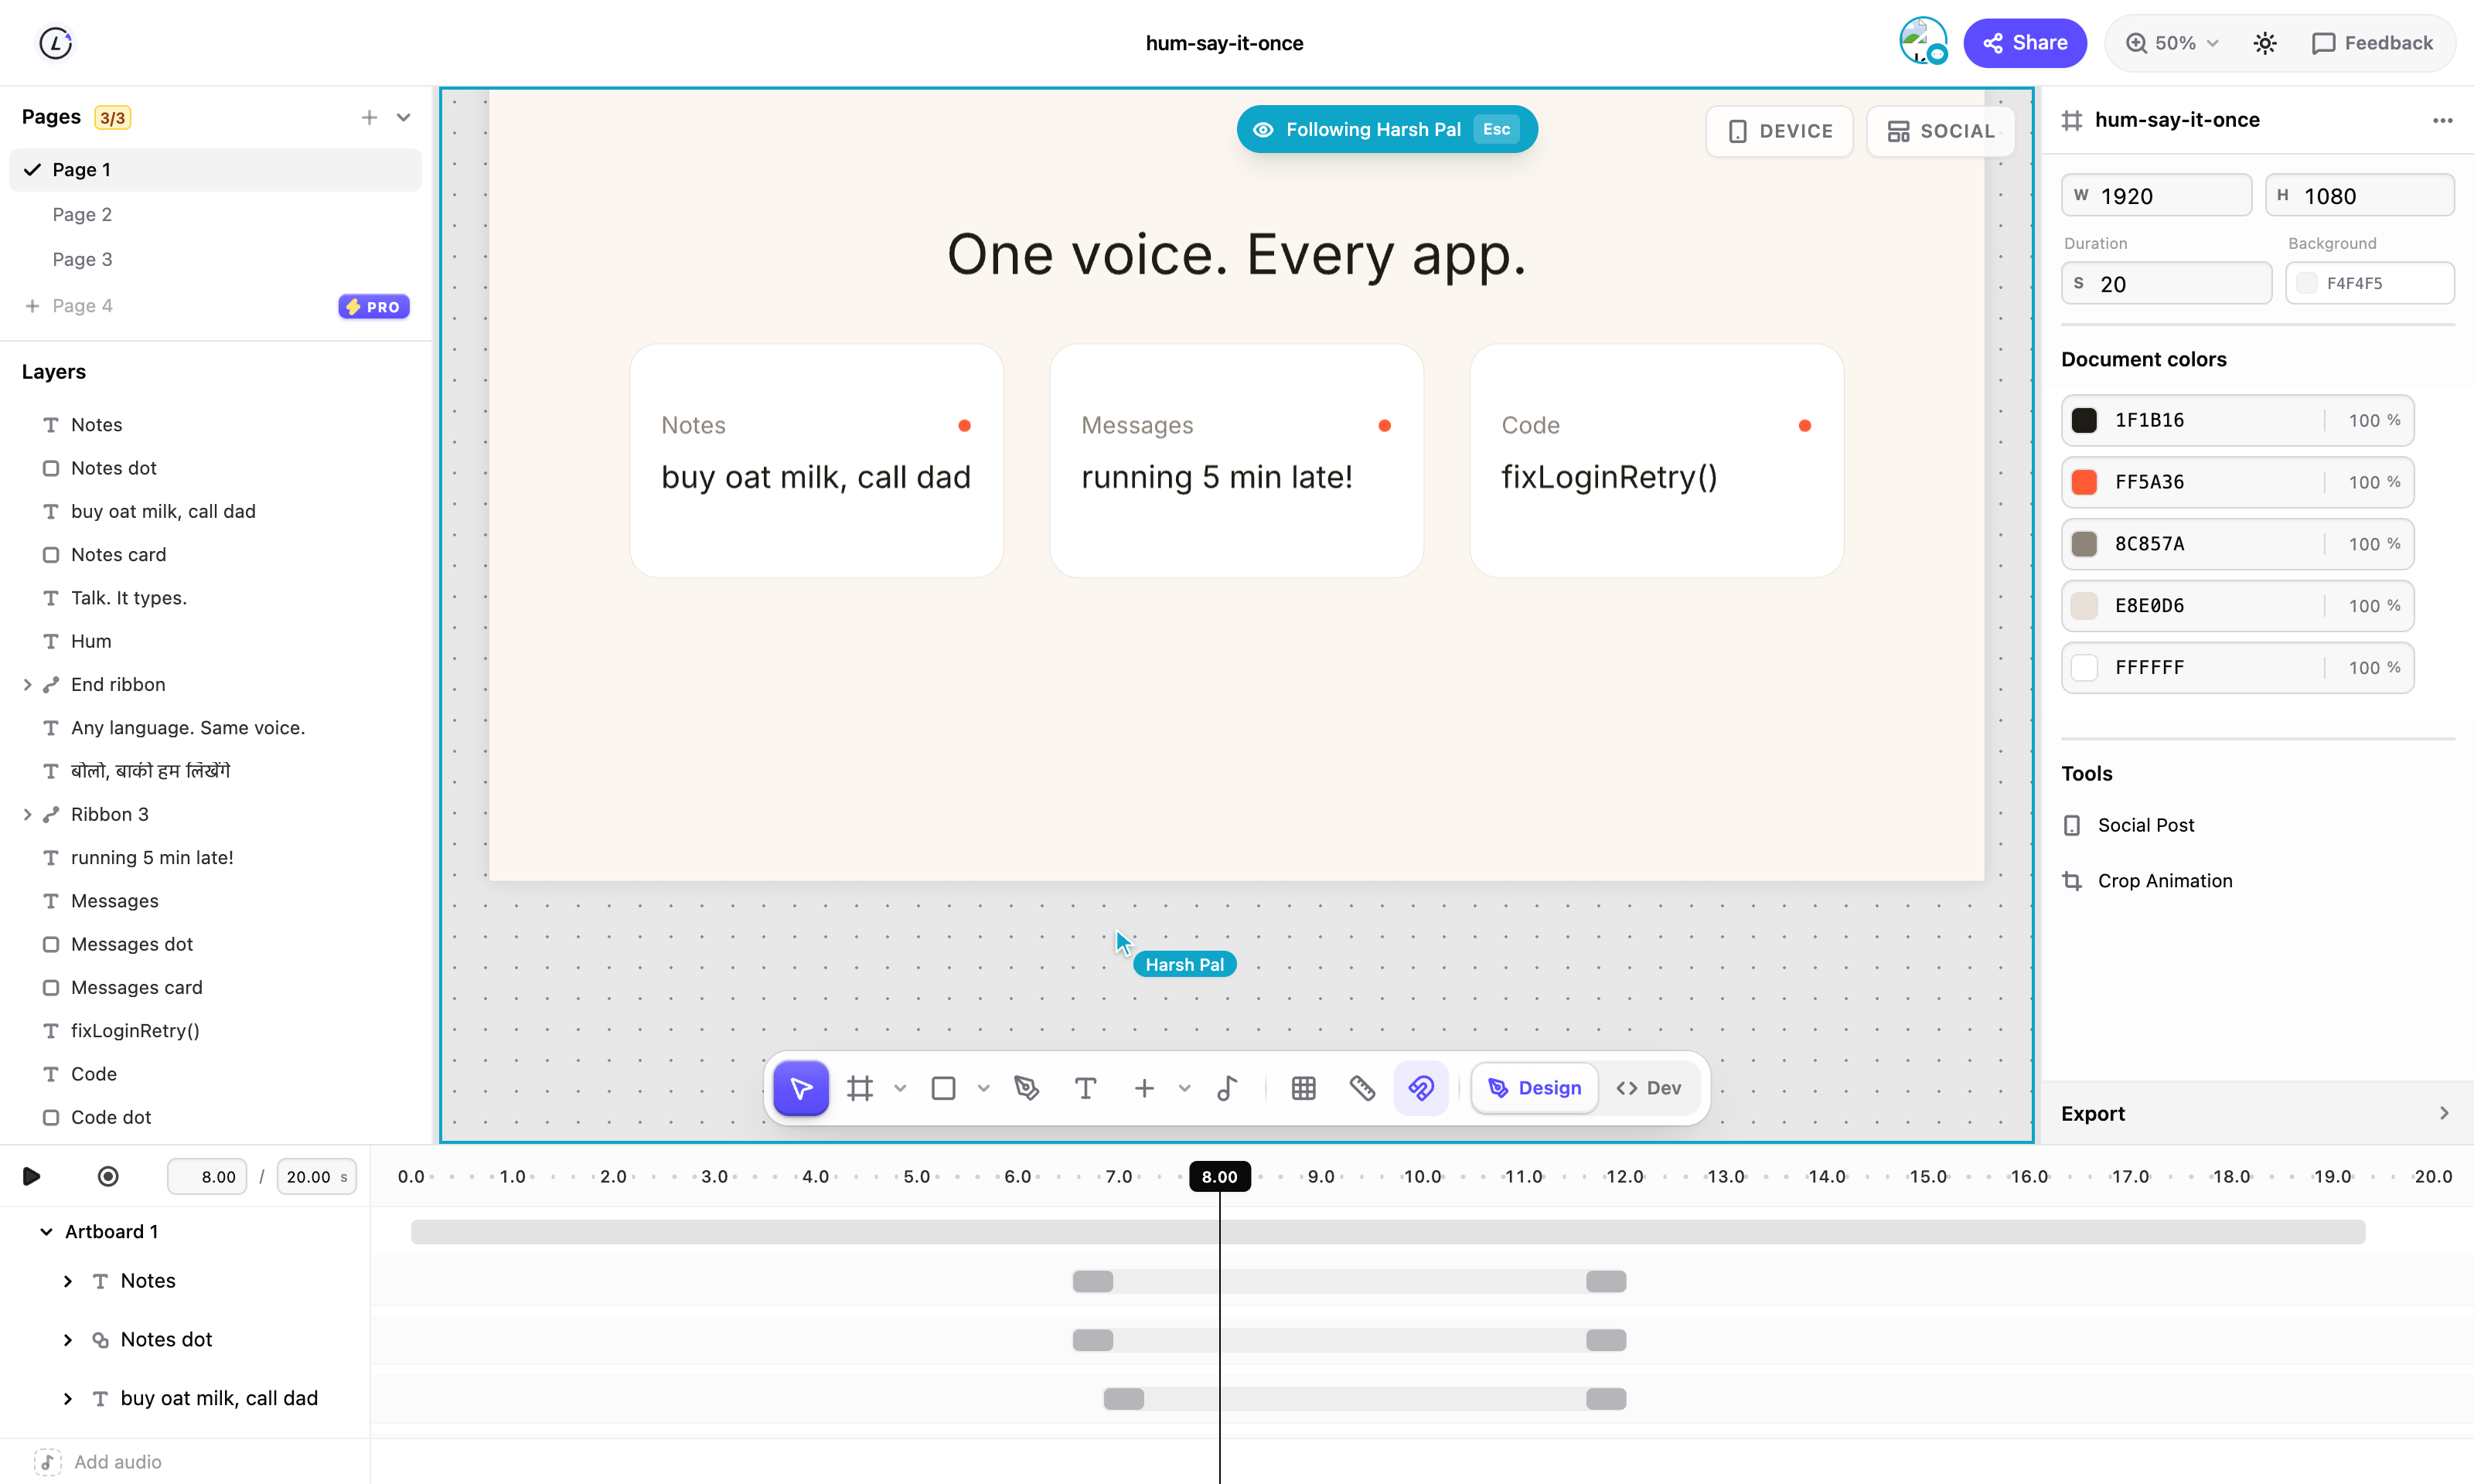
Task: Toggle the highlighted link tool icon
Action: click(1421, 1088)
